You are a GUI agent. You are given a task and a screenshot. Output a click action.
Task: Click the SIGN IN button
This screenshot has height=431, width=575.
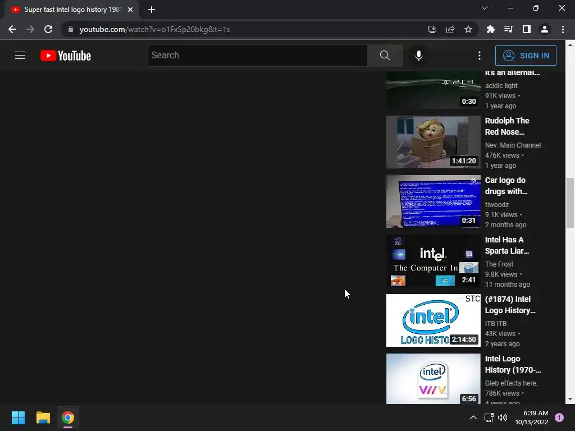[x=526, y=56]
